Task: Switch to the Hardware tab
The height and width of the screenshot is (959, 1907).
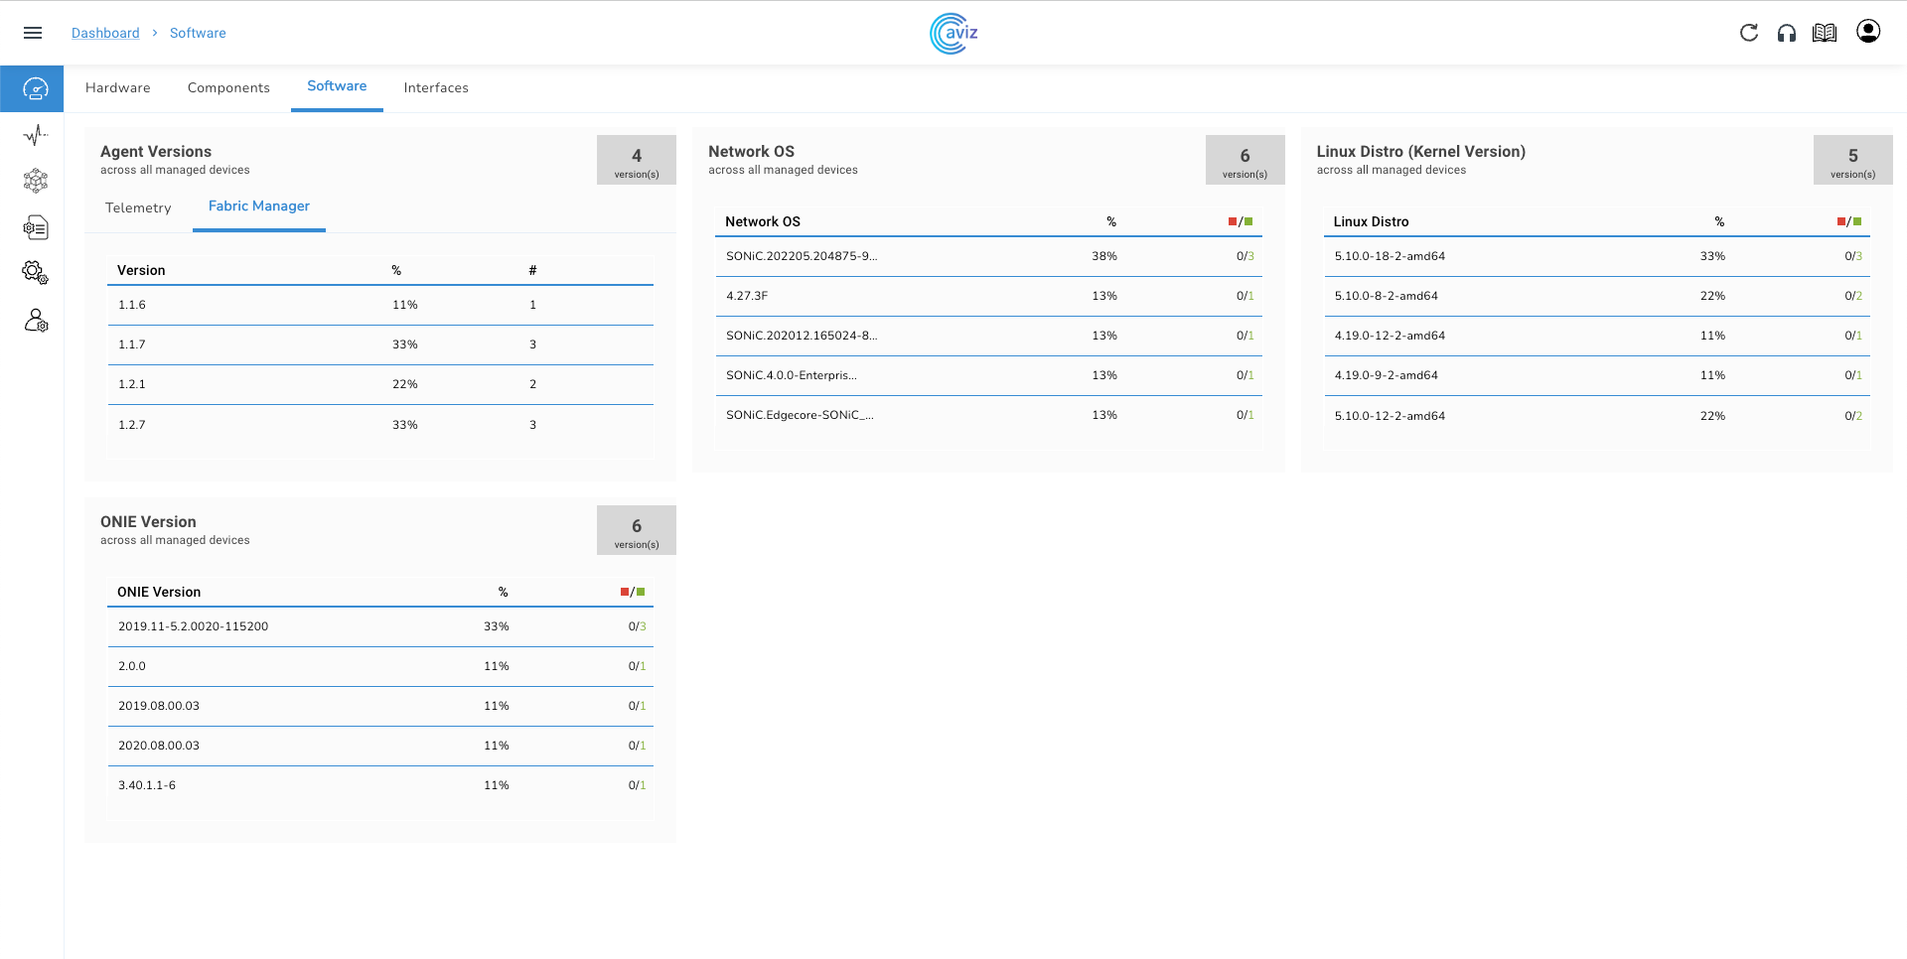Action: (x=117, y=87)
